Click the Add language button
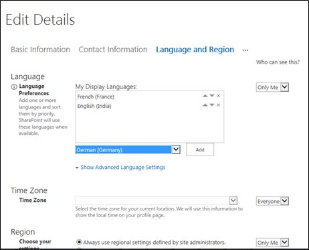Screen dimensions: 309x250 click(200, 149)
